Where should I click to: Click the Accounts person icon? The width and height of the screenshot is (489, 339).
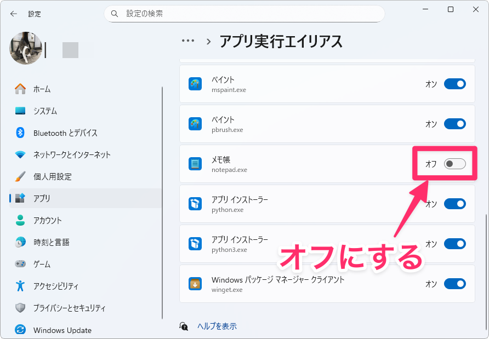pyautogui.click(x=20, y=220)
